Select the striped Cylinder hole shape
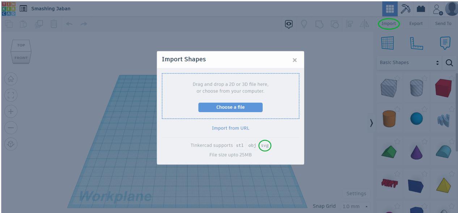The width and height of the screenshot is (458, 213). pyautogui.click(x=416, y=87)
